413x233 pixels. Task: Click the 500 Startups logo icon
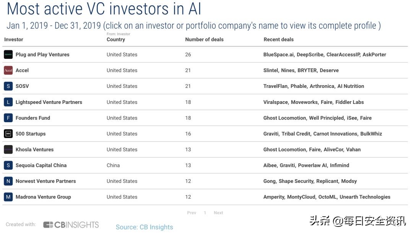(8, 134)
